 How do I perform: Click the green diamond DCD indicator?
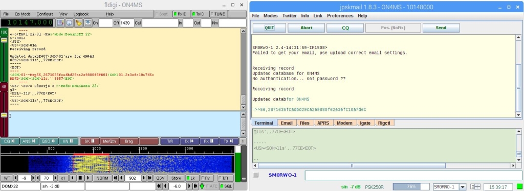(x=202, y=186)
